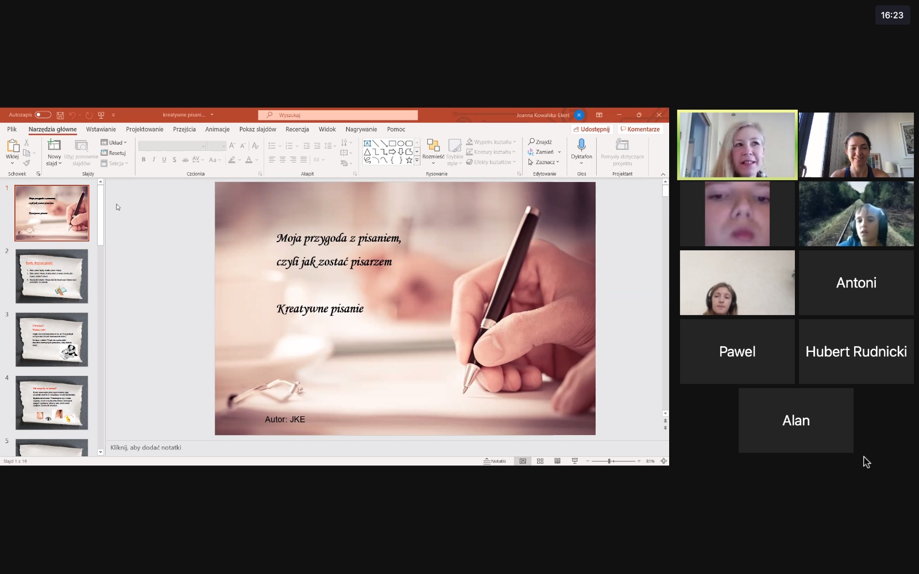Click the Dyktafon microphone icon
The width and height of the screenshot is (919, 574).
pyautogui.click(x=581, y=145)
